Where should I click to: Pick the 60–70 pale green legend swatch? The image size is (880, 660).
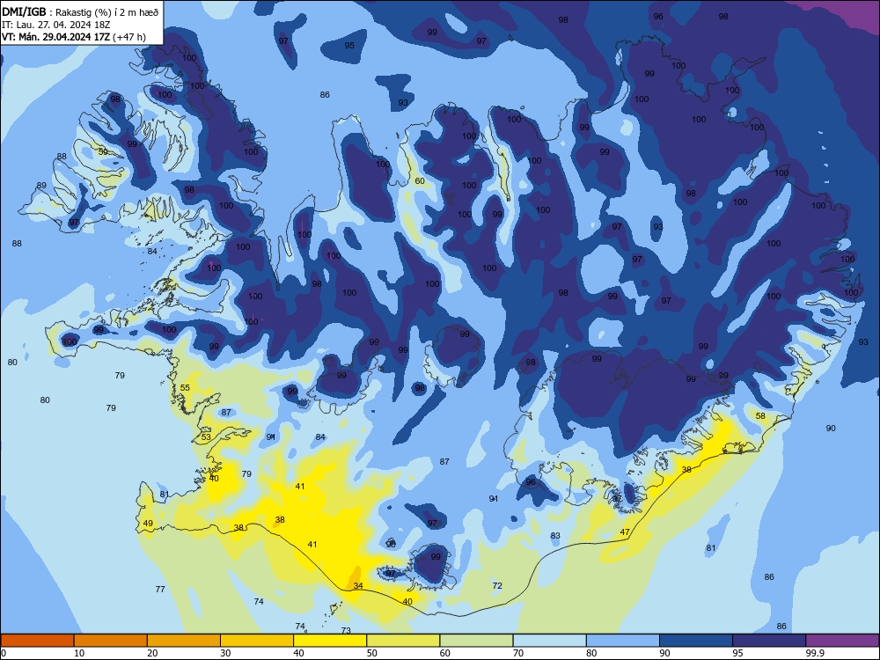click(476, 641)
